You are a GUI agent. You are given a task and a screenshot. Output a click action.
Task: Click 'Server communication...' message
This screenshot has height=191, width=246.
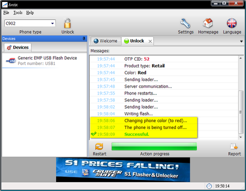pyautogui.click(x=148, y=87)
